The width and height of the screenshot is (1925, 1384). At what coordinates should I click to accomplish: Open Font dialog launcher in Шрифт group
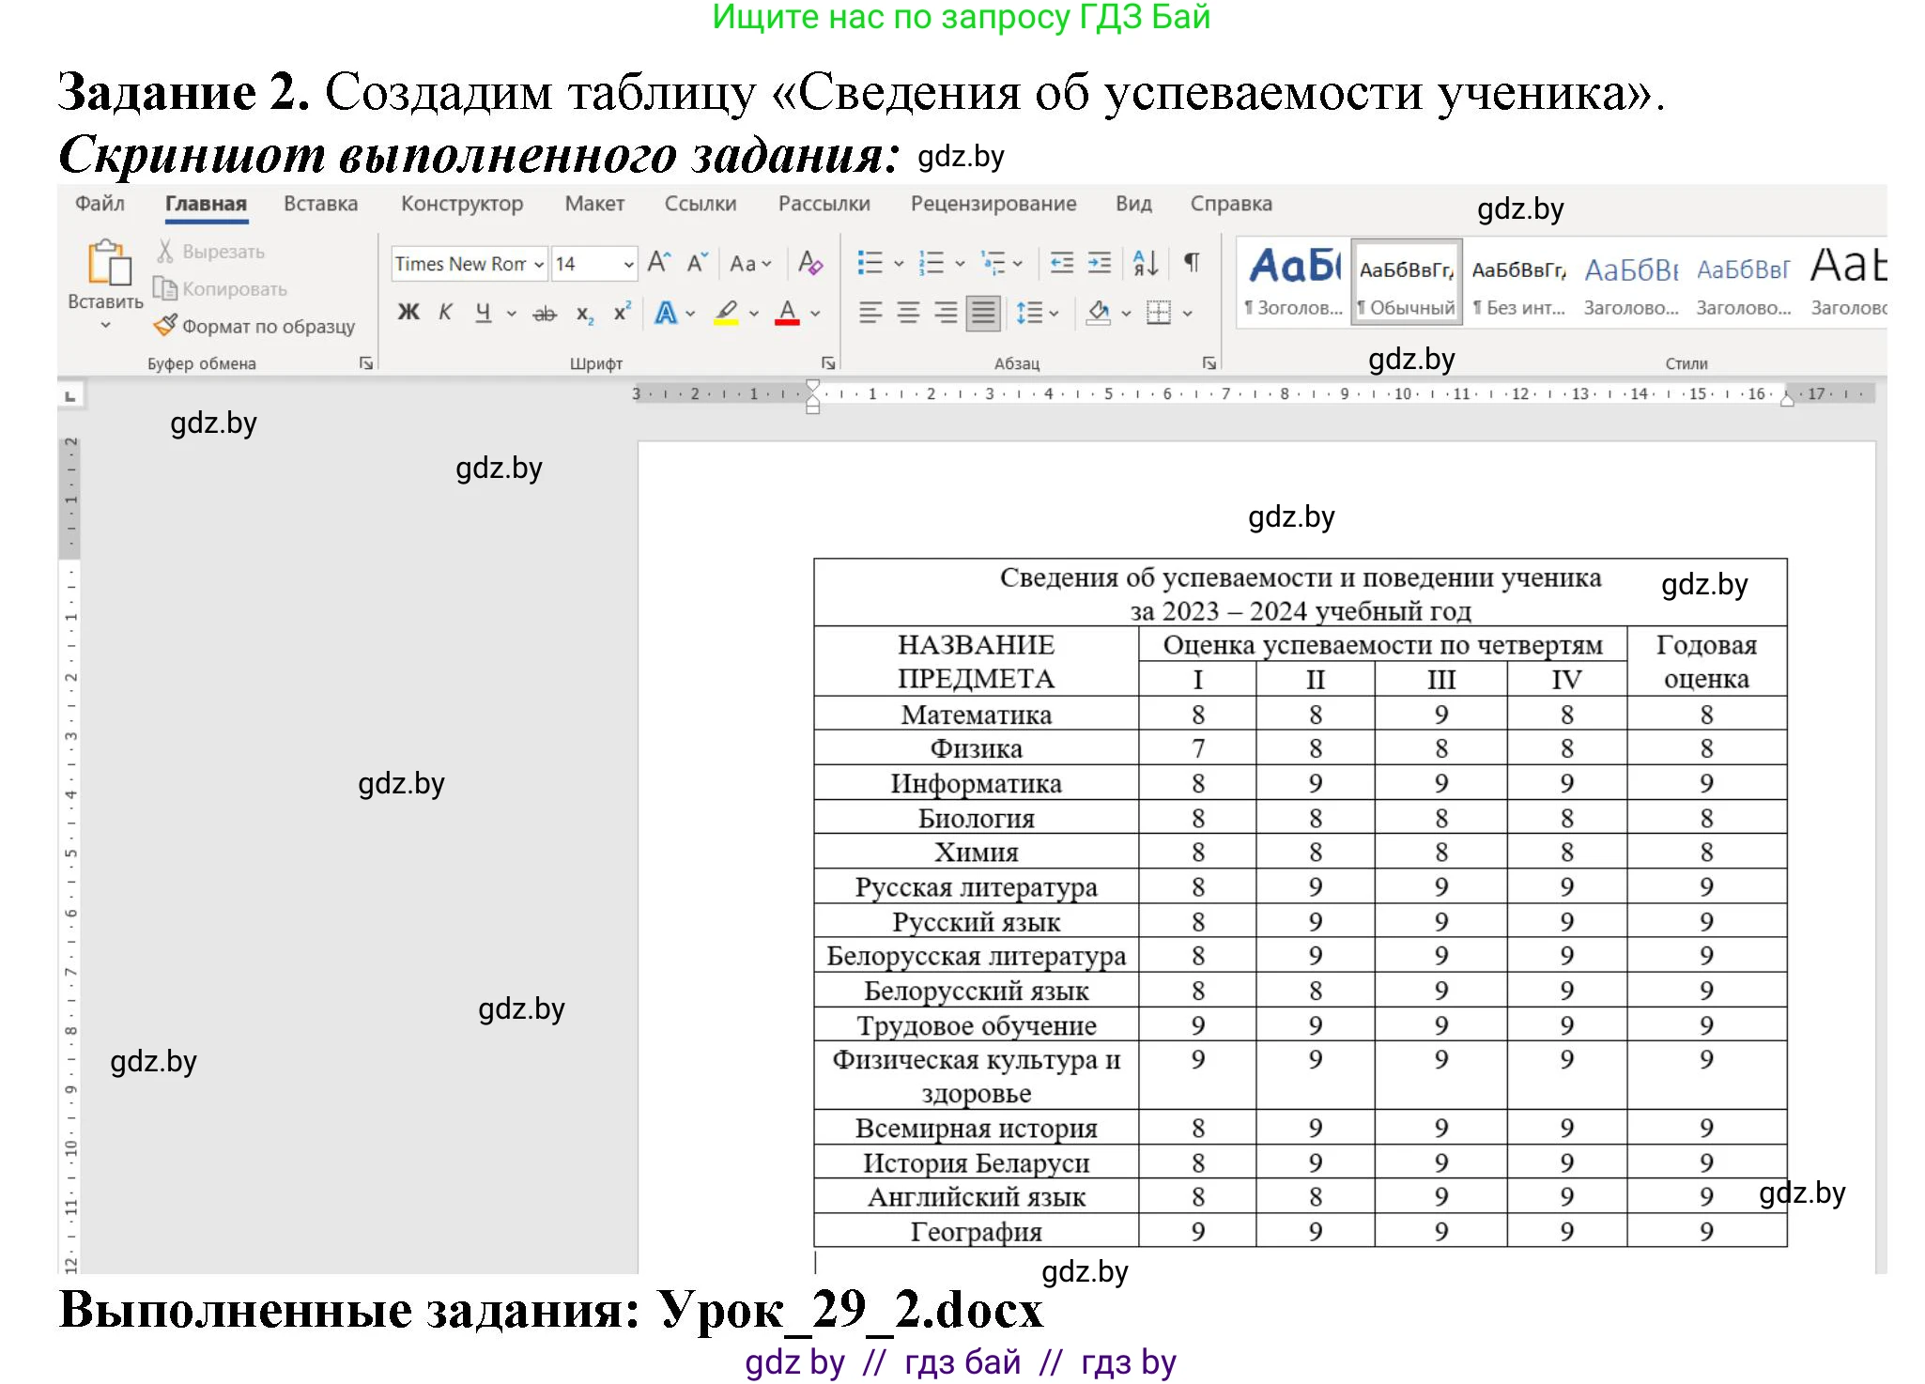click(828, 363)
